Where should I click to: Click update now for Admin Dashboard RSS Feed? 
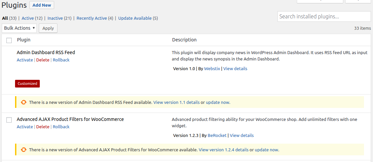coord(218,103)
